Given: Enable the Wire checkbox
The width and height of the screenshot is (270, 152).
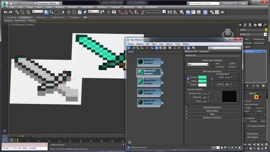Looking at the screenshot, I should tap(214, 64).
